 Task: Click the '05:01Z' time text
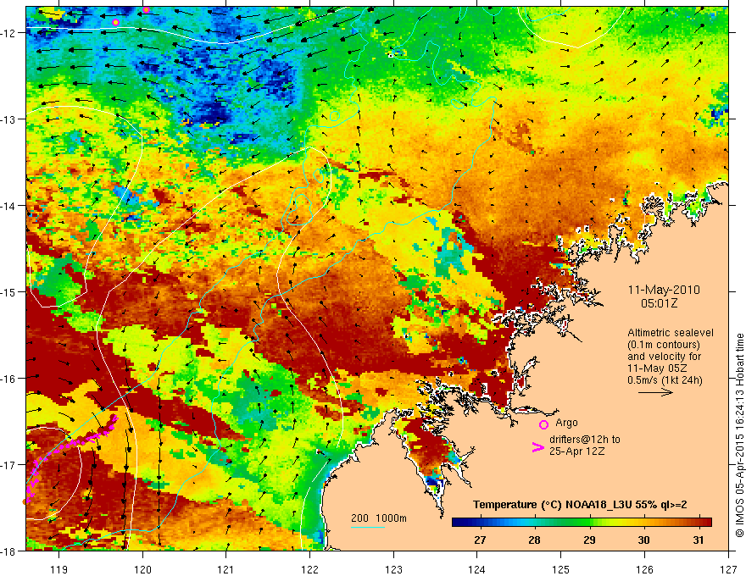click(x=659, y=303)
